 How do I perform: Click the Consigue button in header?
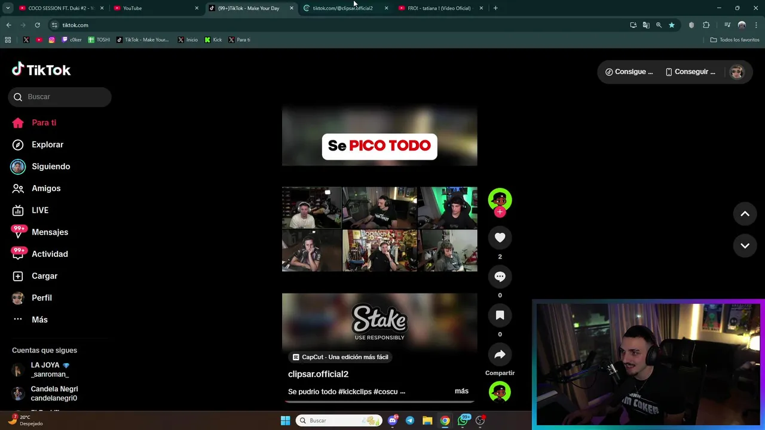(629, 72)
